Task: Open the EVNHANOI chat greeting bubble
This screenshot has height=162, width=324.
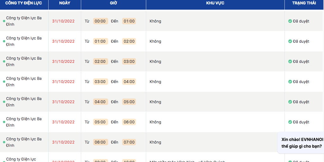Action: pyautogui.click(x=302, y=143)
